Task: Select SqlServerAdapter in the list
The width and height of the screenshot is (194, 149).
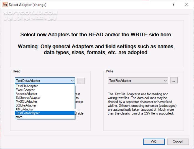Action: pos(28,98)
